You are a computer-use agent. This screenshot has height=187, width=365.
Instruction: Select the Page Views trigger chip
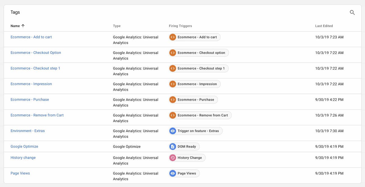pyautogui.click(x=184, y=173)
